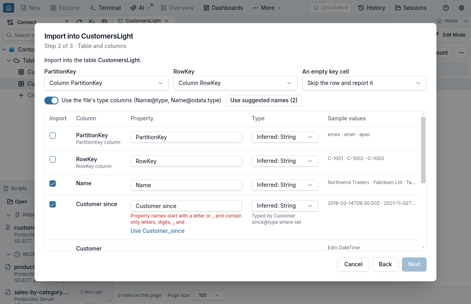This screenshot has height=304, width=471.
Task: Click the Use Customer_since link
Action: (x=157, y=231)
